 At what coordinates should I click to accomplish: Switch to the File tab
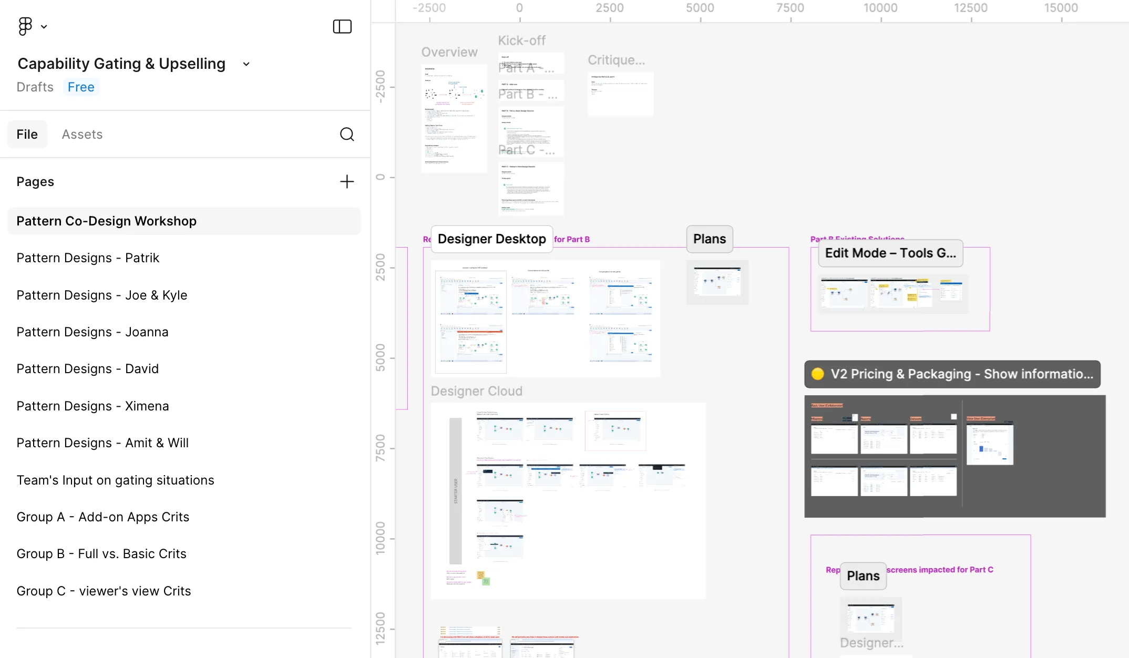click(x=27, y=134)
